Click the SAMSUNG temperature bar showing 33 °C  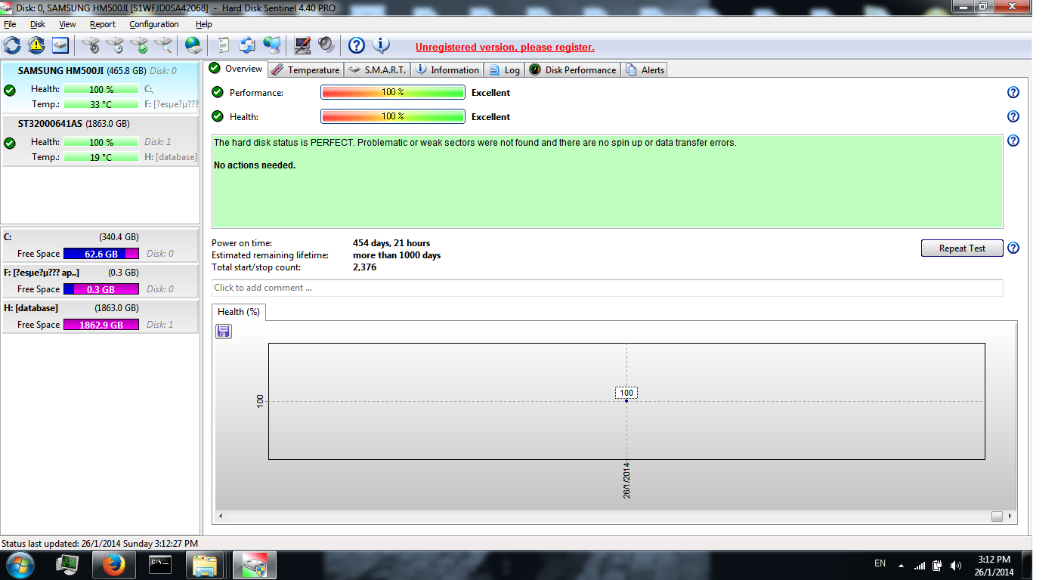pyautogui.click(x=101, y=104)
